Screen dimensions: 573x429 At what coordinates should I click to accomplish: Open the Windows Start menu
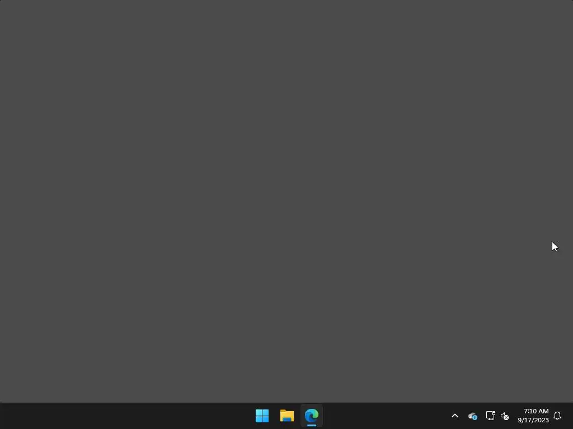[262, 416]
